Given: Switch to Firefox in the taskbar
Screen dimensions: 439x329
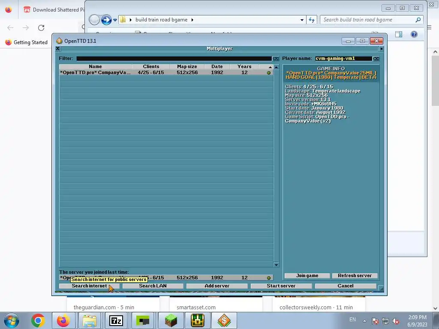Looking at the screenshot, I should [63, 320].
